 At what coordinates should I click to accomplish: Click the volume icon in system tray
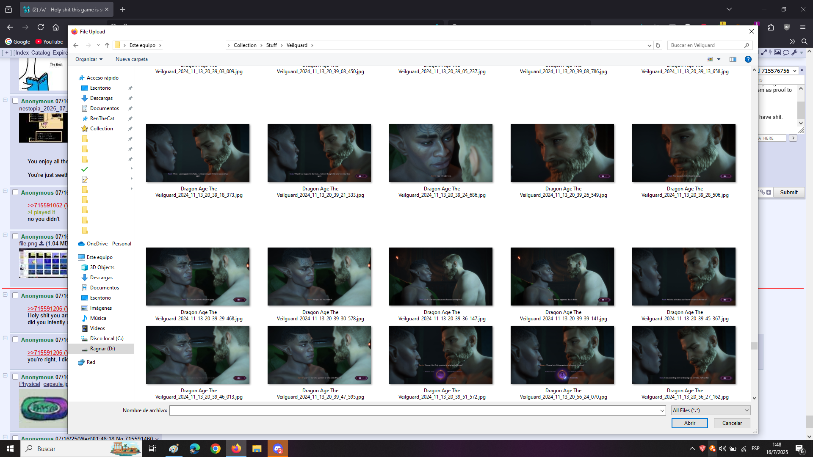point(722,449)
